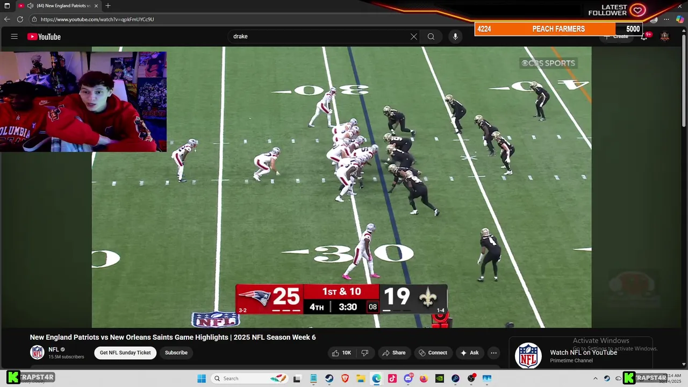Screen dimensions: 688x387
Task: Click the video player to pause playback
Action: (342, 187)
